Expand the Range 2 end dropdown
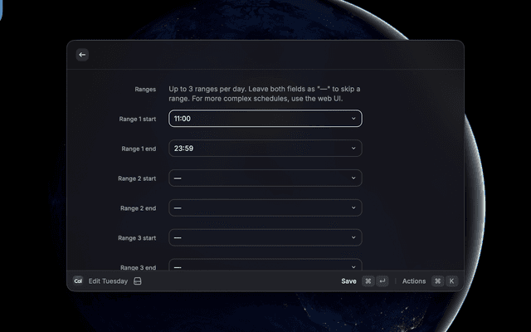 pyautogui.click(x=265, y=208)
